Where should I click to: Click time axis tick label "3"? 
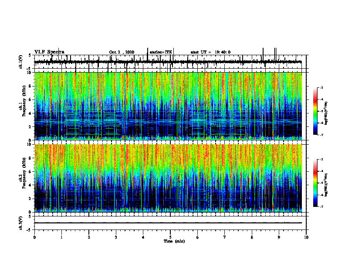(116, 237)
